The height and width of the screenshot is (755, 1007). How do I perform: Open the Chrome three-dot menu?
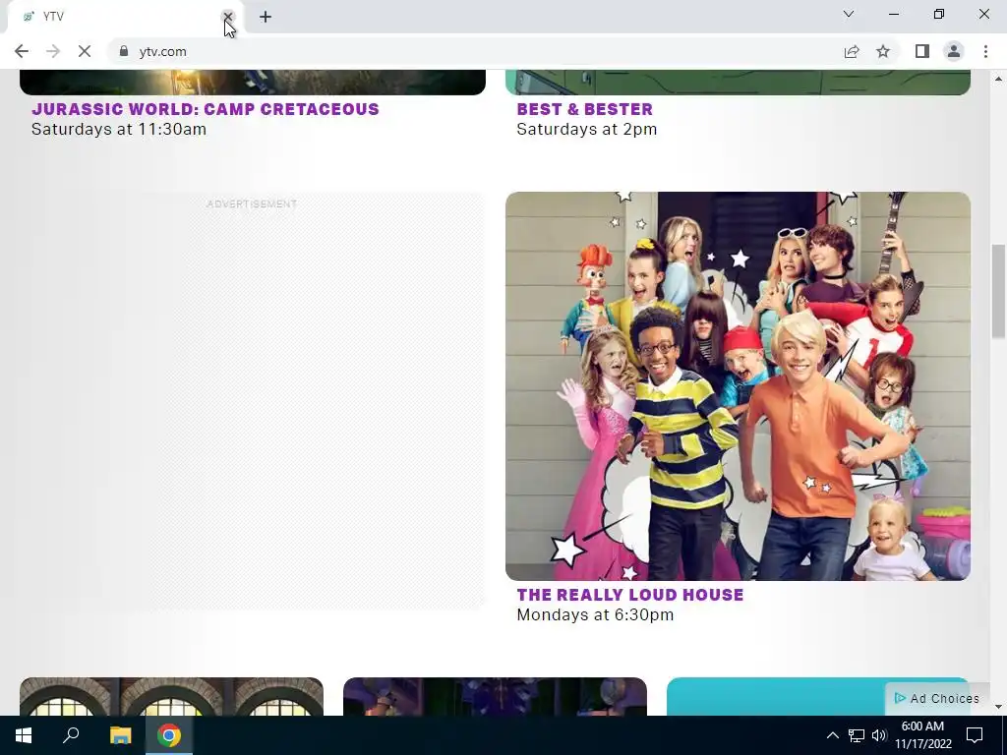pyautogui.click(x=985, y=51)
